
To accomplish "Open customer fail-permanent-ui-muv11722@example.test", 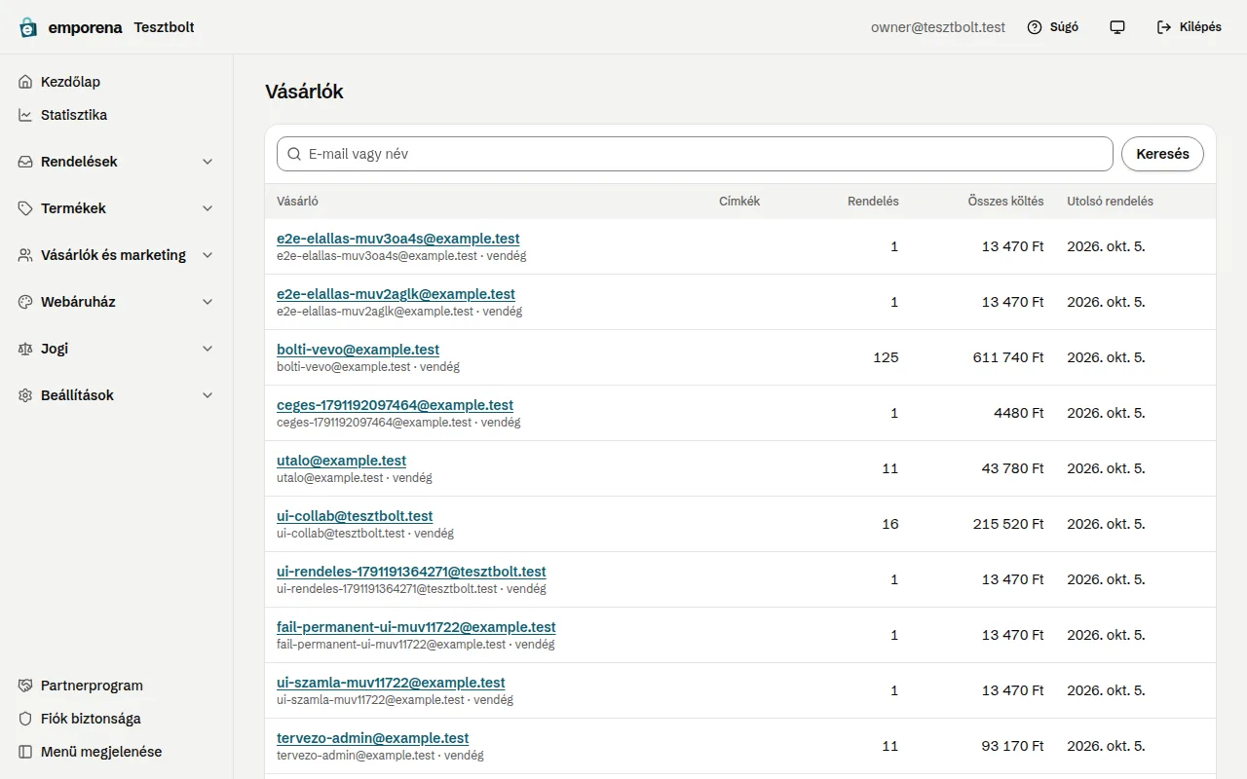I will [416, 627].
